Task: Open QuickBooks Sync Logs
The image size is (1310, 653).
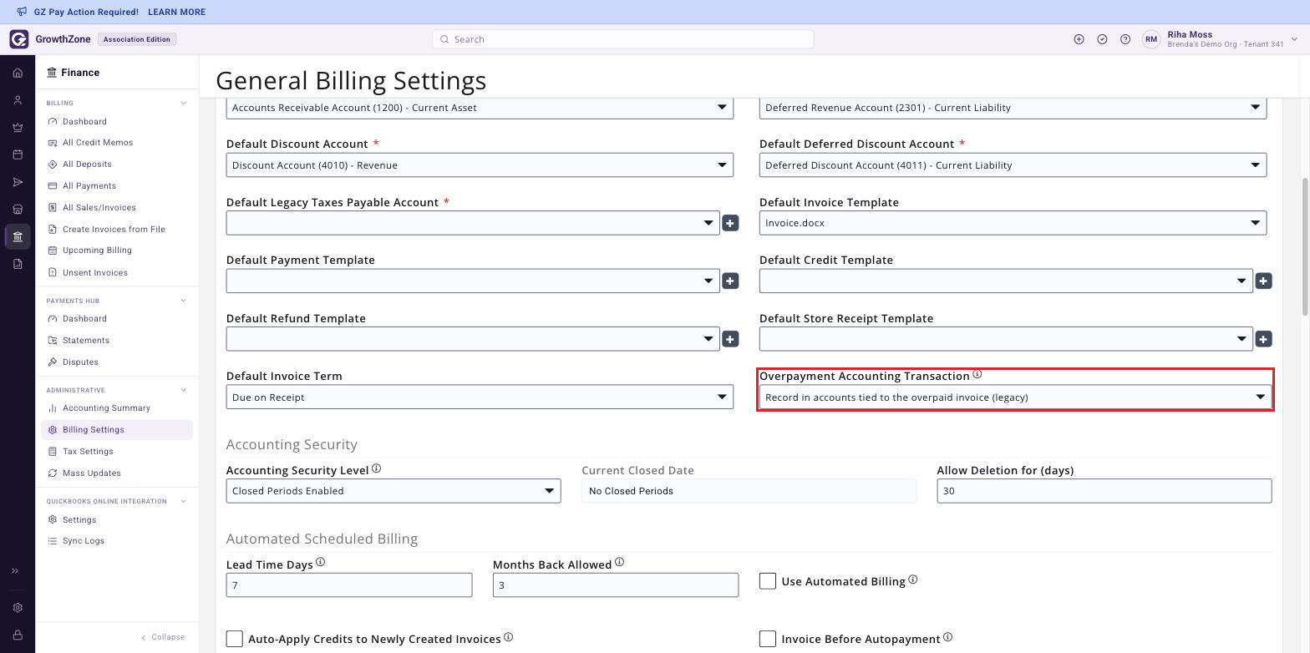Action: point(84,541)
